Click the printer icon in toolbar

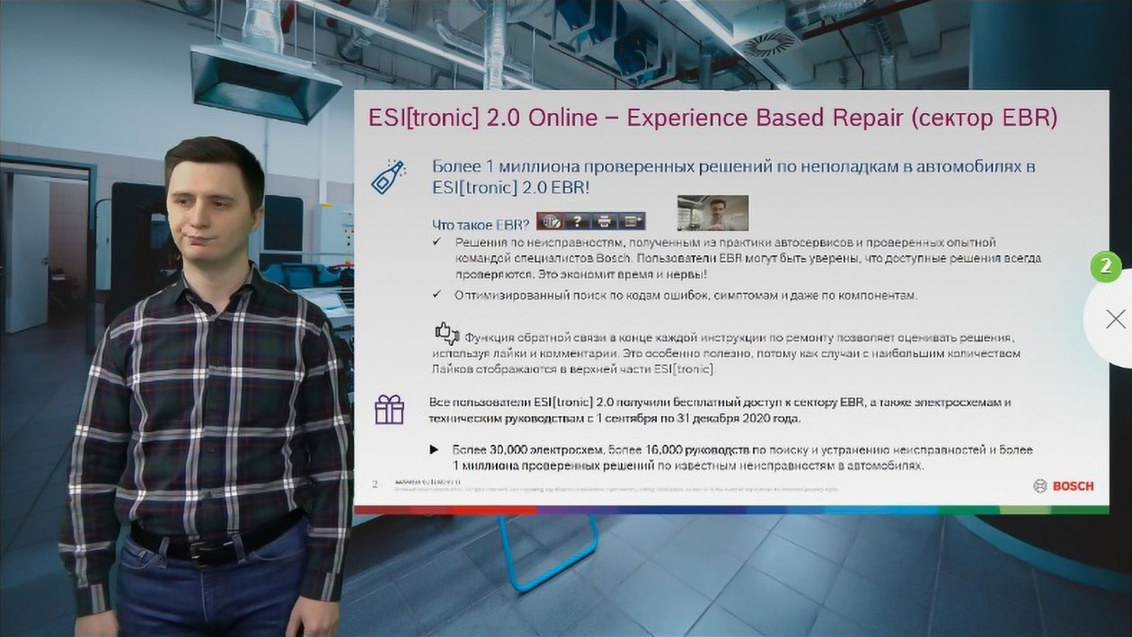tap(605, 220)
